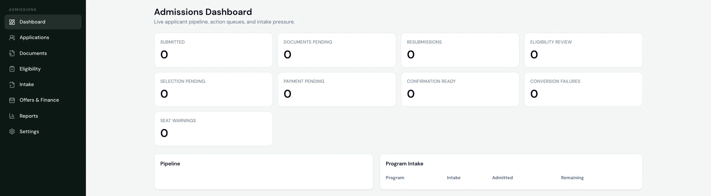This screenshot has height=196, width=711.
Task: Click the Program column header
Action: tap(395, 178)
